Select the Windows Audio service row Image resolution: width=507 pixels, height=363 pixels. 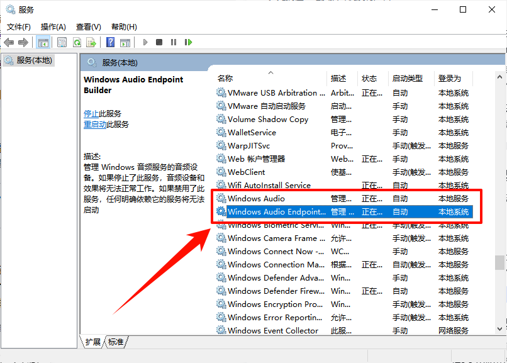(256, 198)
